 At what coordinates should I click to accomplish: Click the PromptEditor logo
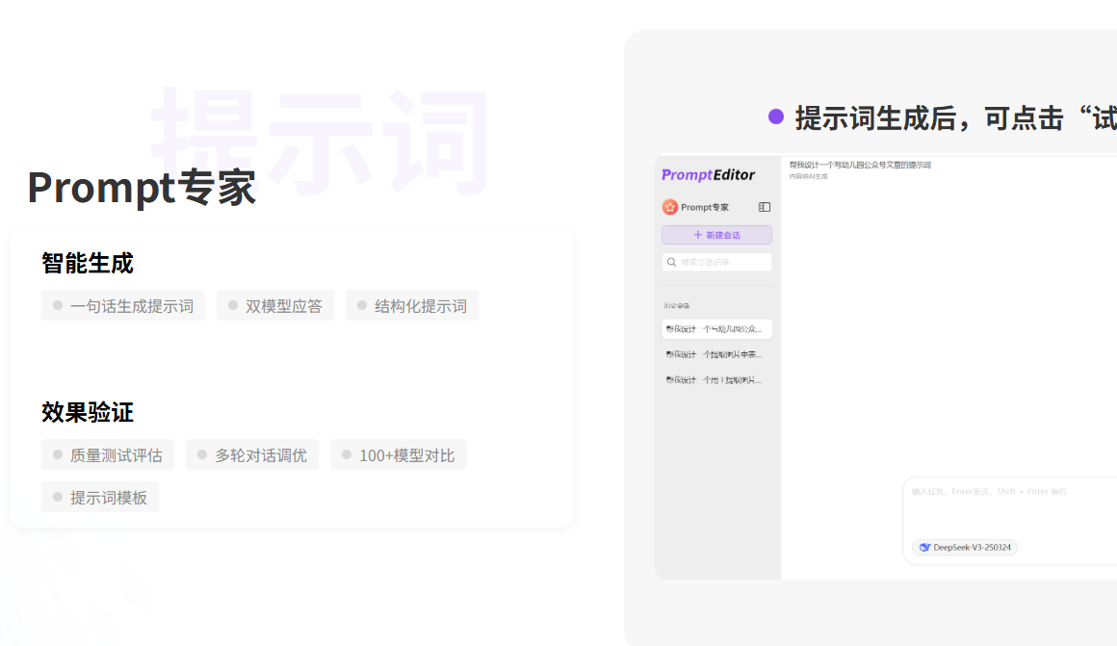pos(708,175)
